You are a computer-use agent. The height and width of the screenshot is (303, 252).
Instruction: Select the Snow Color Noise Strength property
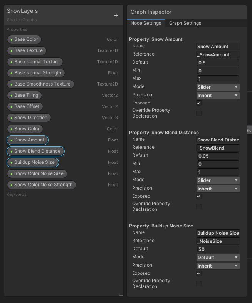pyautogui.click(x=41, y=185)
